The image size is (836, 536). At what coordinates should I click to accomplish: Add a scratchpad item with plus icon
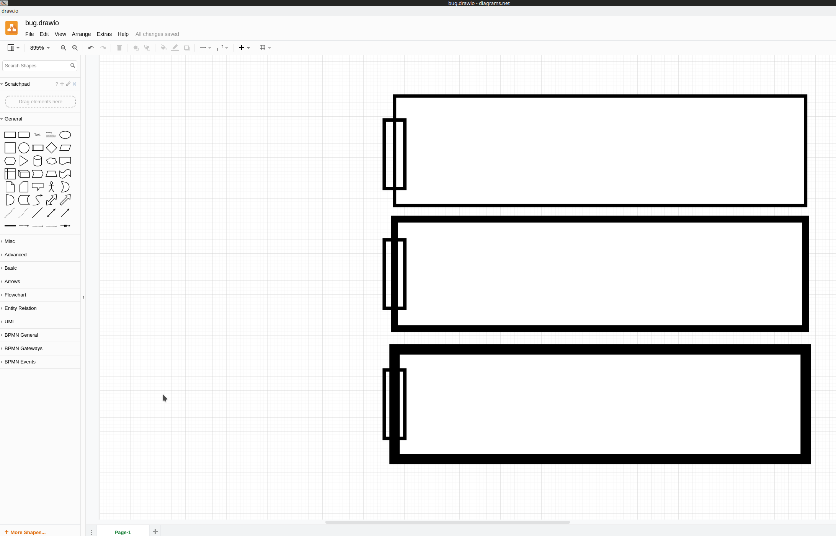[62, 84]
